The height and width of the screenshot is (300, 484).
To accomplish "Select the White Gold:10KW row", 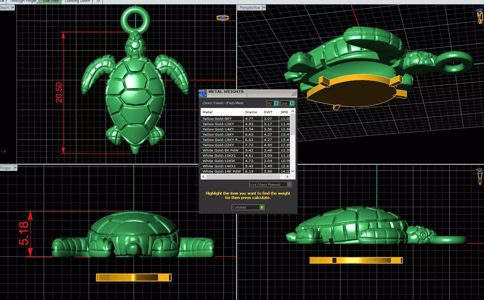I will tap(245, 161).
